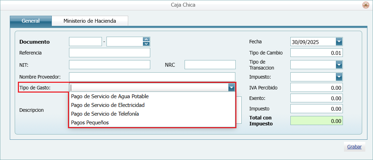Select Pago de Servicio de Electricidad option
373x160 pixels.
pyautogui.click(x=108, y=105)
